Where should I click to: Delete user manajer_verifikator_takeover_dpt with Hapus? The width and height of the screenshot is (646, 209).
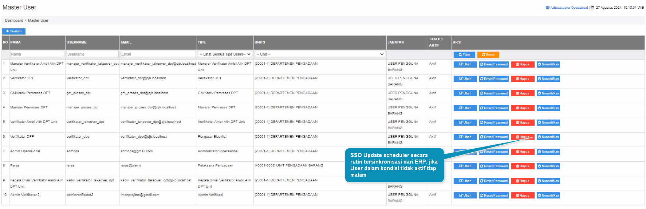click(x=523, y=64)
